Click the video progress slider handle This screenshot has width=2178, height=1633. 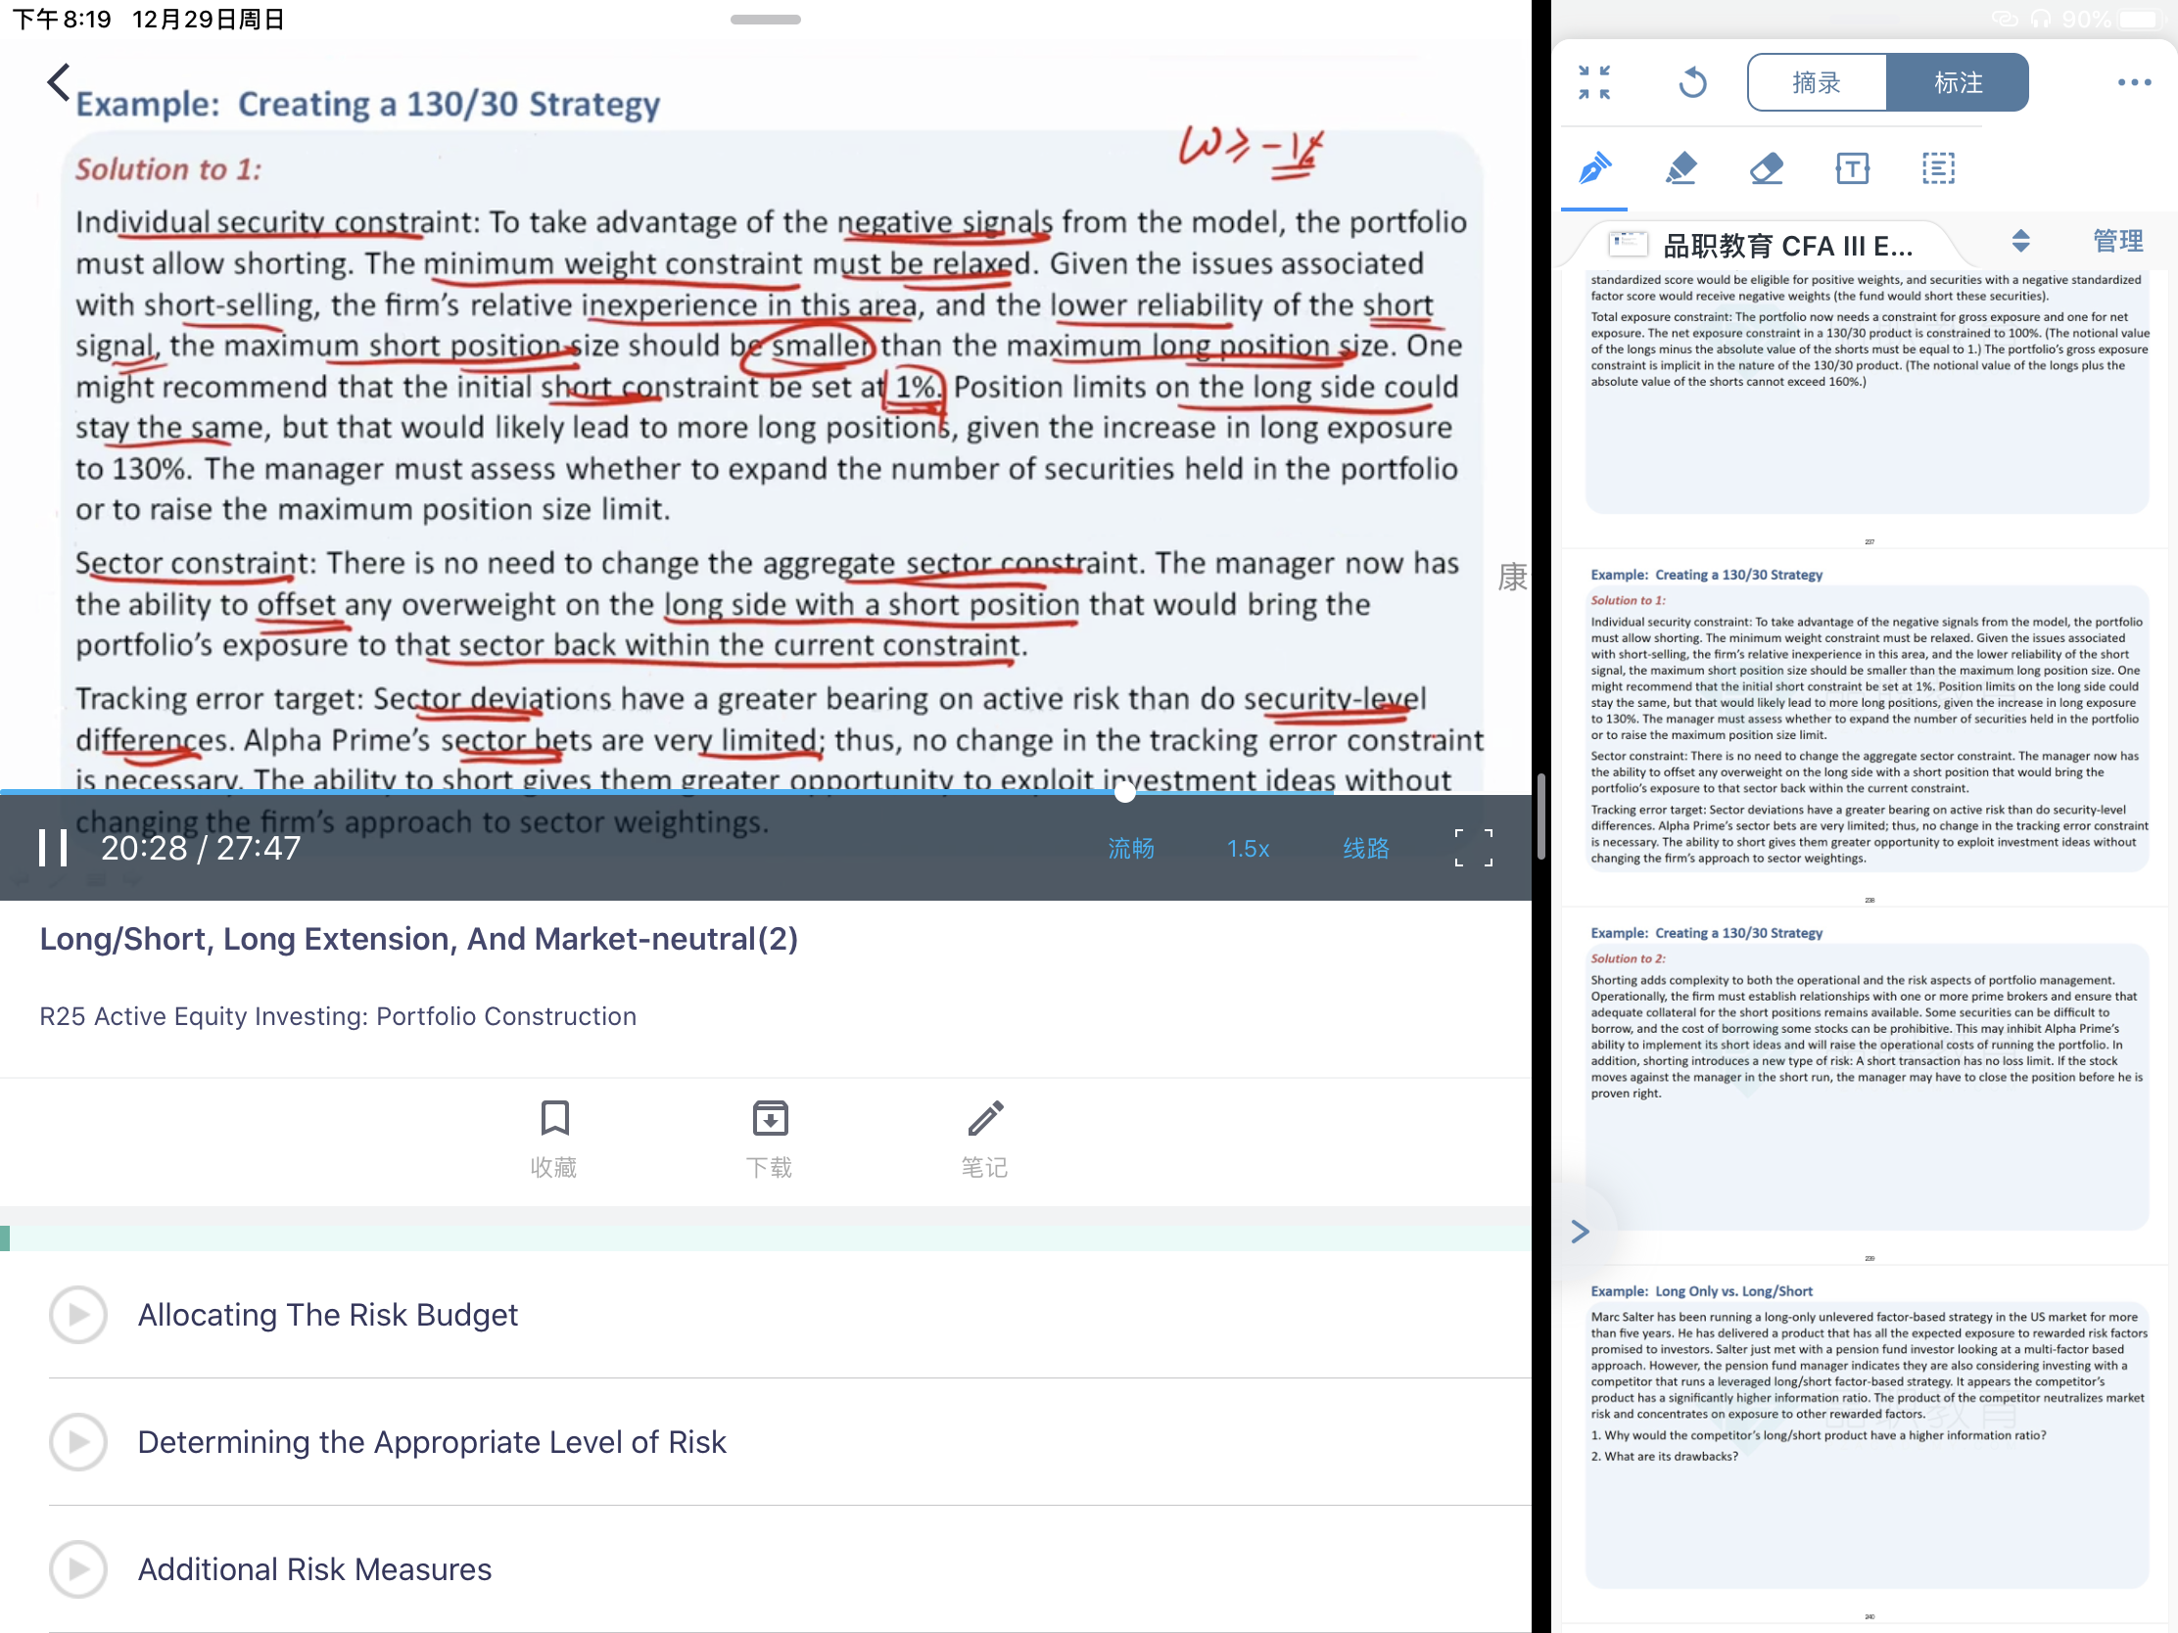click(x=1124, y=792)
